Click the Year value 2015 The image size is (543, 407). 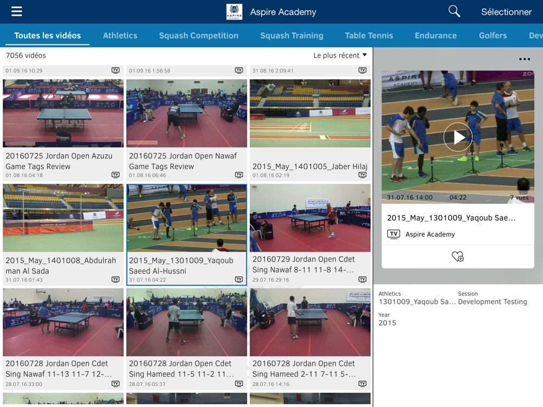(387, 323)
